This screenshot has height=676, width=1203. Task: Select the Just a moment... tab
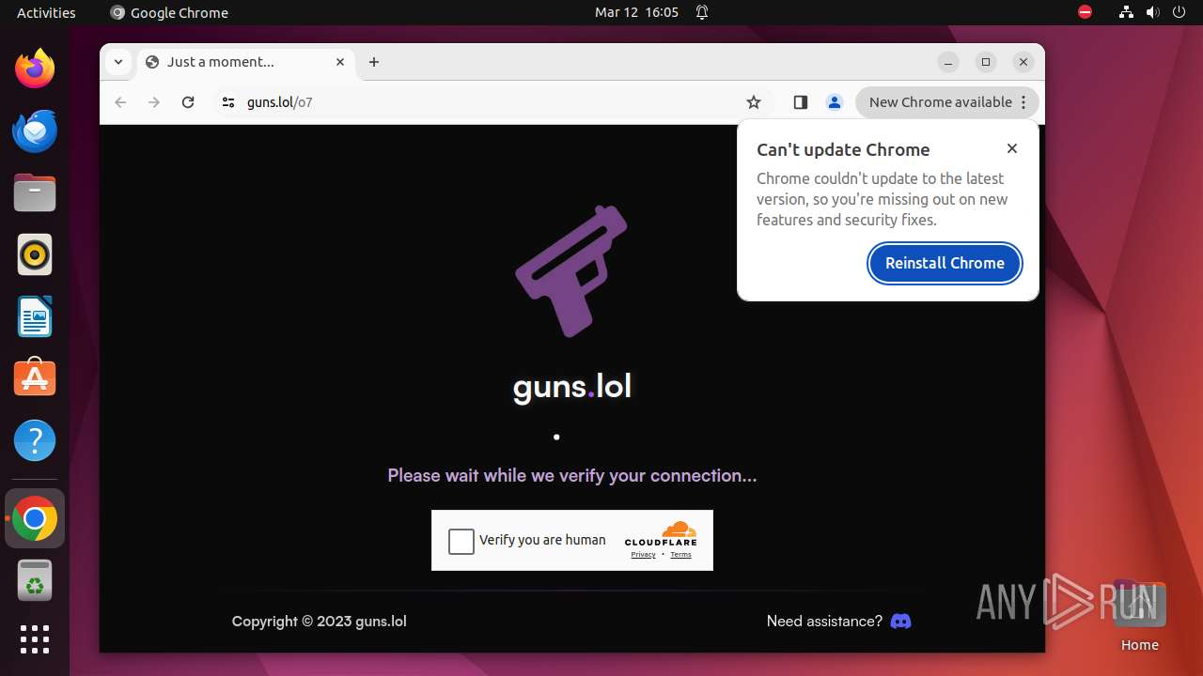click(x=246, y=62)
